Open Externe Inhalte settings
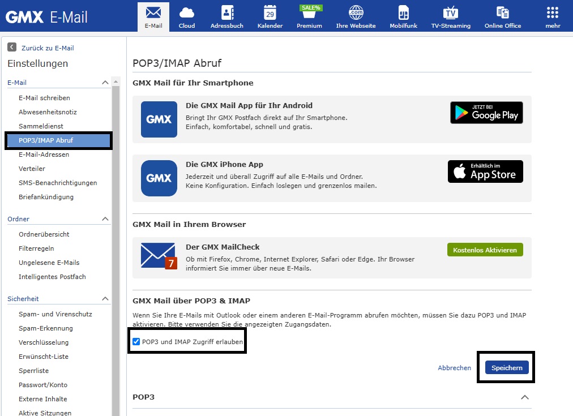The image size is (573, 416). 43,399
